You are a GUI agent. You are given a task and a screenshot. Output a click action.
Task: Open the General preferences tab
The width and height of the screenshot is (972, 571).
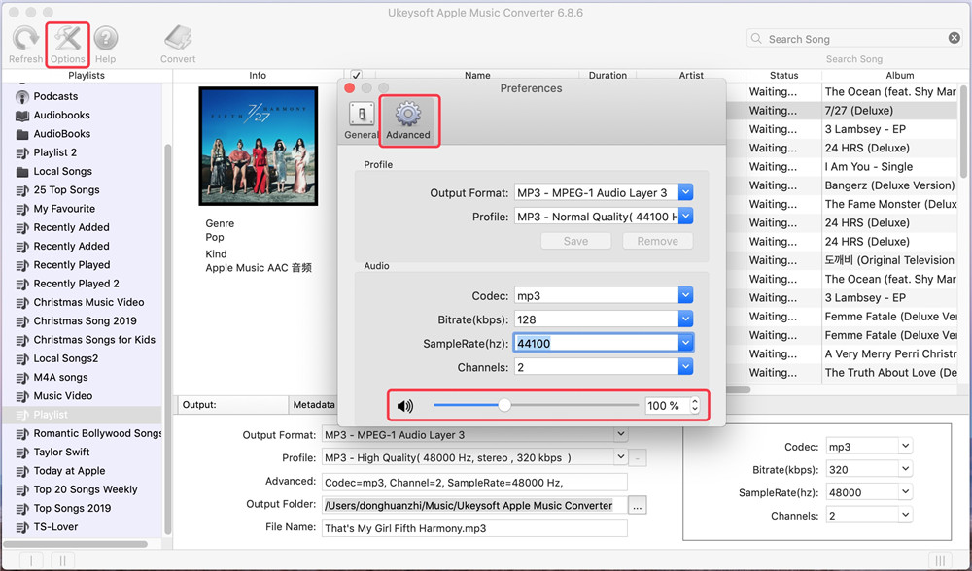point(362,121)
